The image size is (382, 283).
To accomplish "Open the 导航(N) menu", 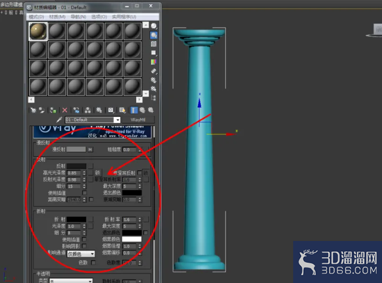I will pos(78,17).
